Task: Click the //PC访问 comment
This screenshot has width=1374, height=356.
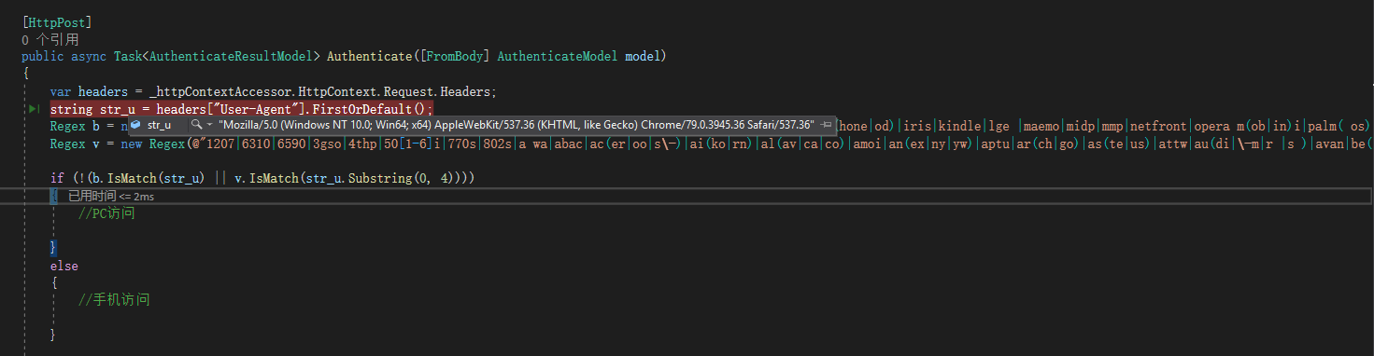Action: 106,213
